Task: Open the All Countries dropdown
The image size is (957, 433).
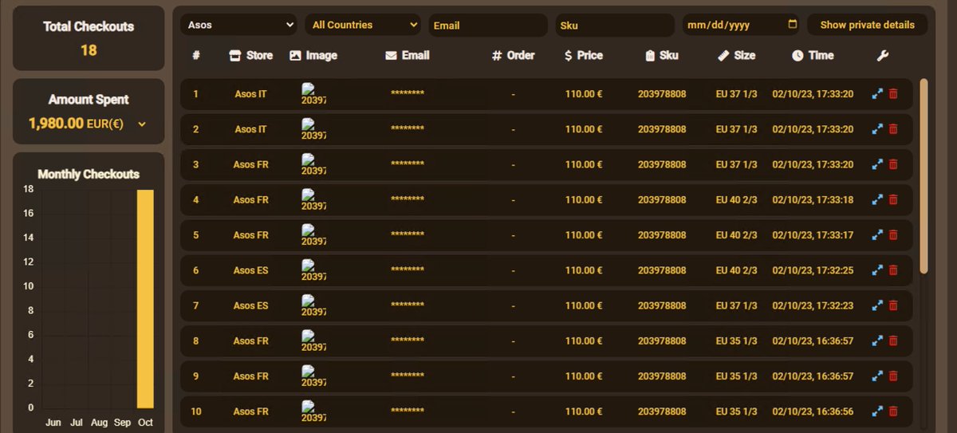Action: (363, 25)
